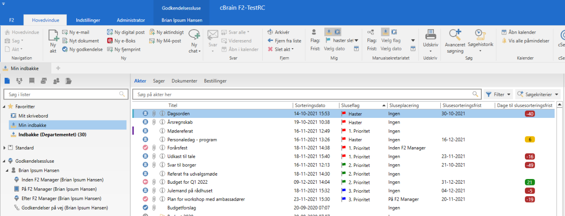
Task: Toggle inbox icon in Manualsekretariatet group
Action: coord(385,32)
